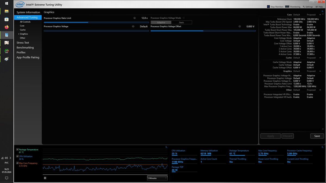Pause the monitoring graph
The image size is (326, 183).
coord(45,178)
